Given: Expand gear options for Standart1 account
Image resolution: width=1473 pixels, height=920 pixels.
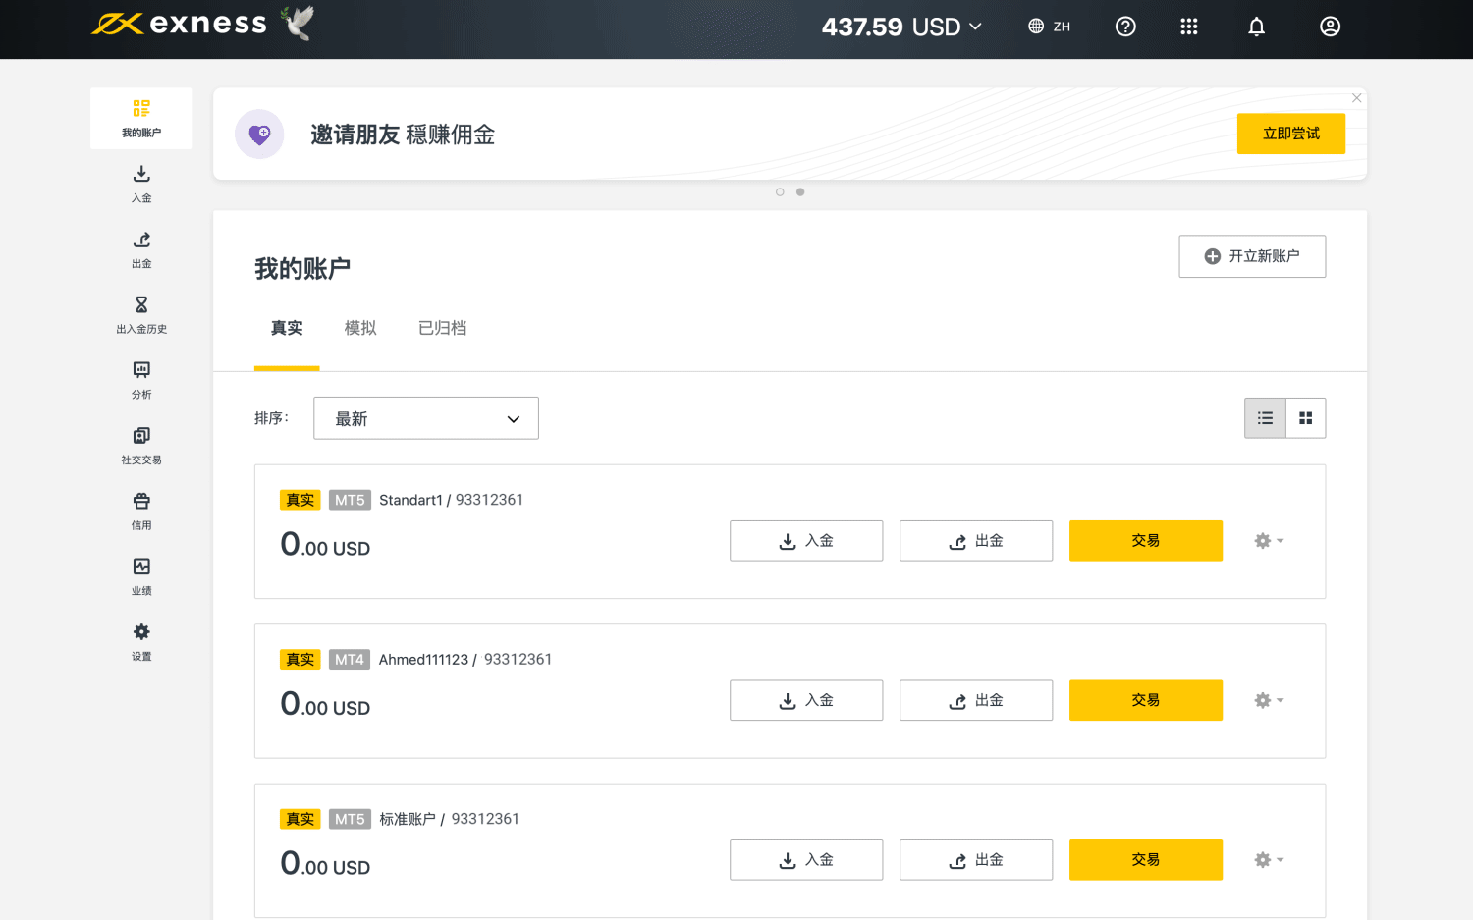Looking at the screenshot, I should [x=1269, y=541].
